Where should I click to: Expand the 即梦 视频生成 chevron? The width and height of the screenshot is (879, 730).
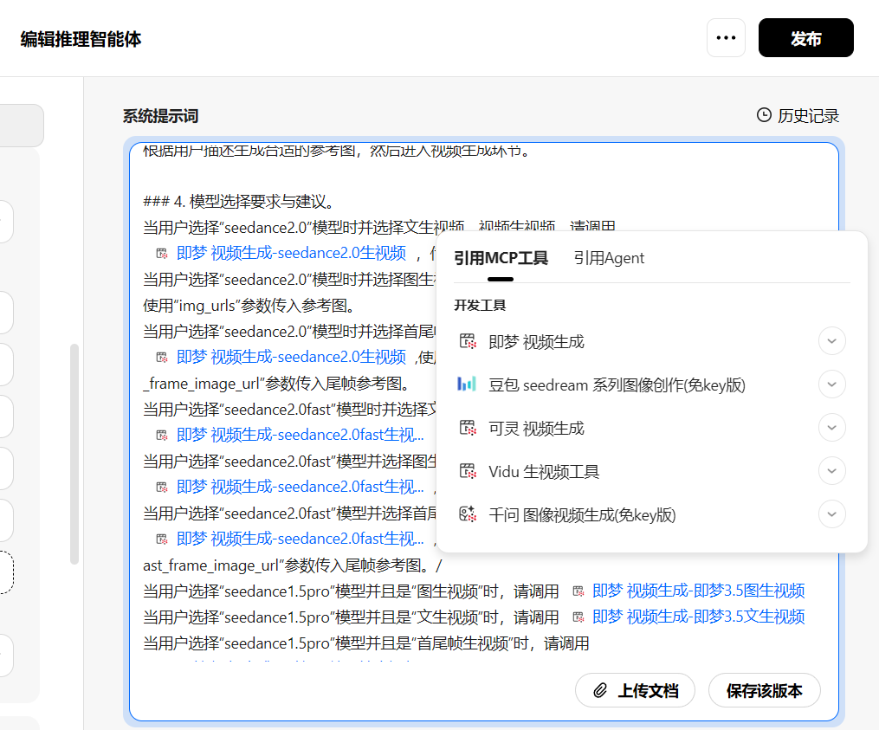click(832, 341)
